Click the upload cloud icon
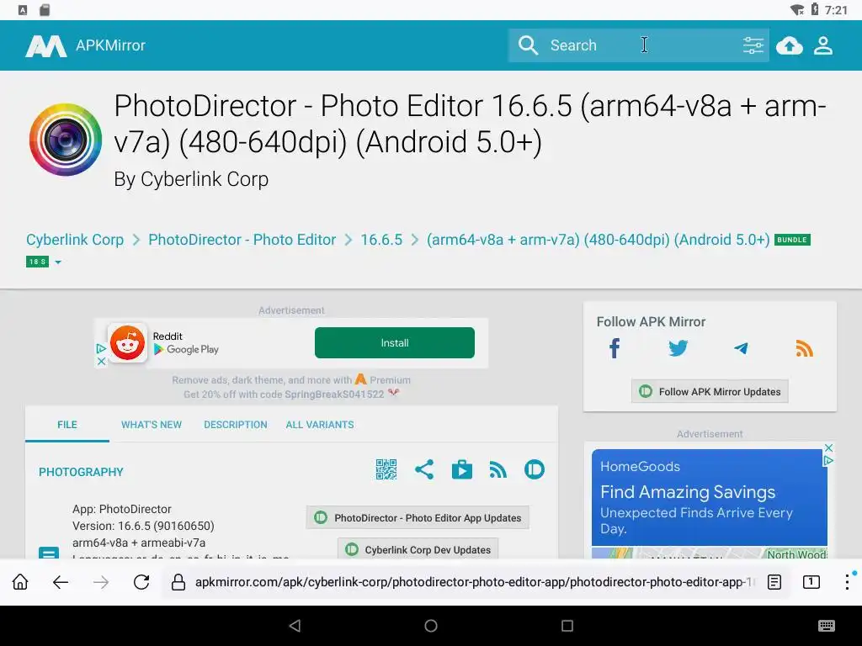The width and height of the screenshot is (862, 646). coord(789,45)
